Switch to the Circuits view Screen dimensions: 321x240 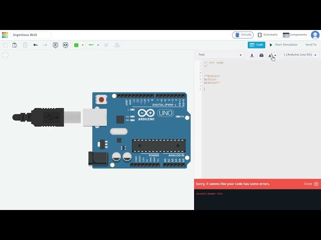(x=243, y=35)
